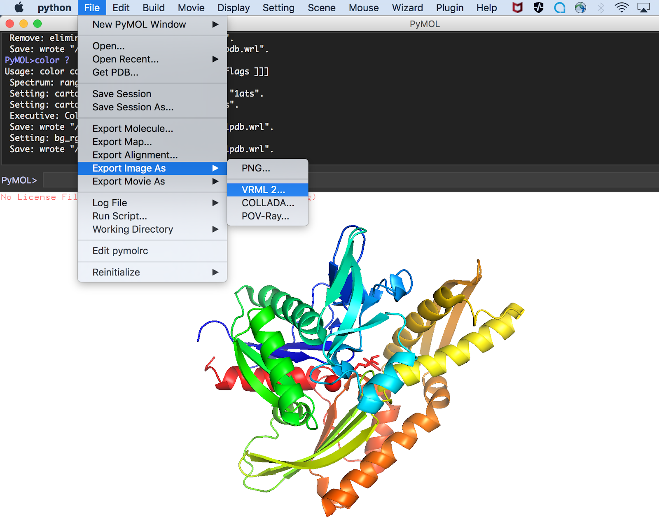
Task: Expand the Log File submenu arrow
Action: click(x=215, y=203)
